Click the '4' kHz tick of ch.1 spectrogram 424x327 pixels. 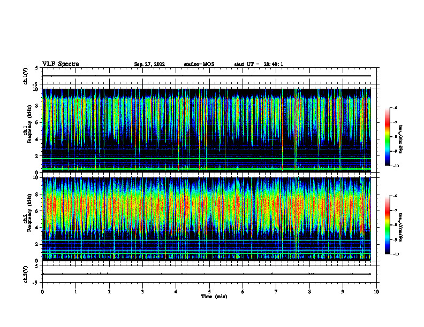point(37,139)
